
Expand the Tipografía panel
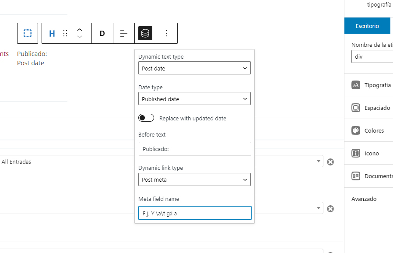point(368,85)
